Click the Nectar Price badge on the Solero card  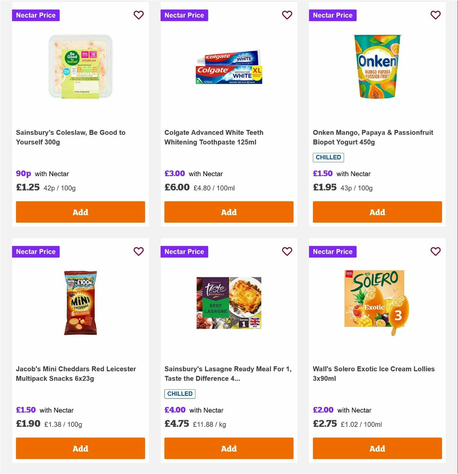pyautogui.click(x=332, y=252)
